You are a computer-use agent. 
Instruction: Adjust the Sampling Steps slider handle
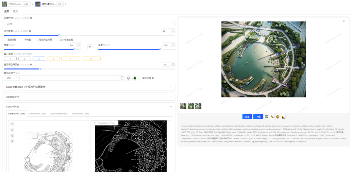[59, 35]
